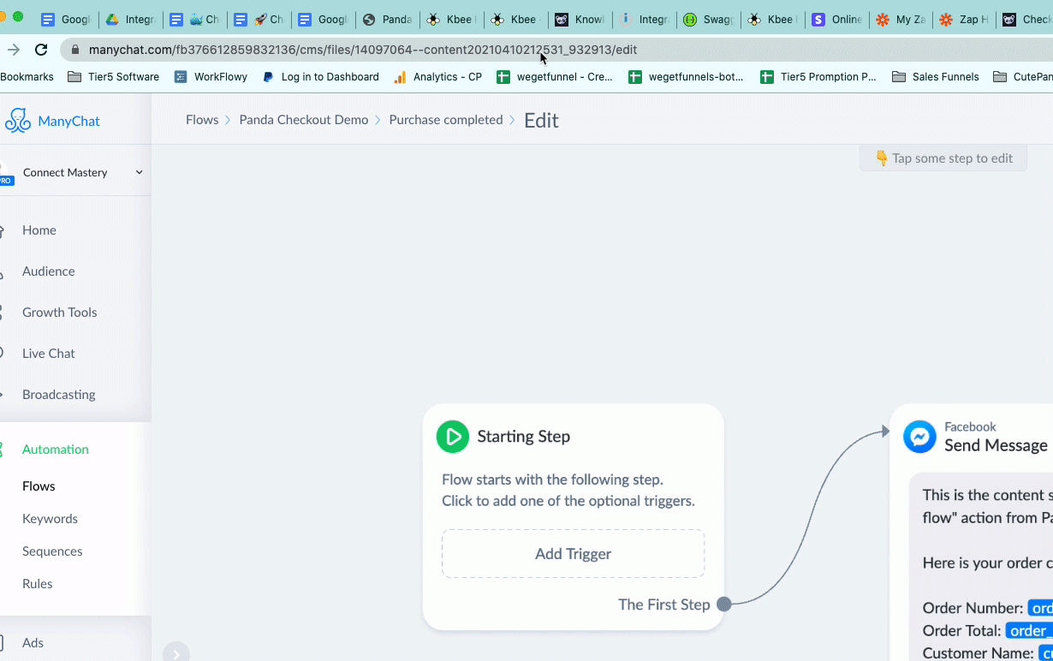Click the order number variable tag

1040,609
